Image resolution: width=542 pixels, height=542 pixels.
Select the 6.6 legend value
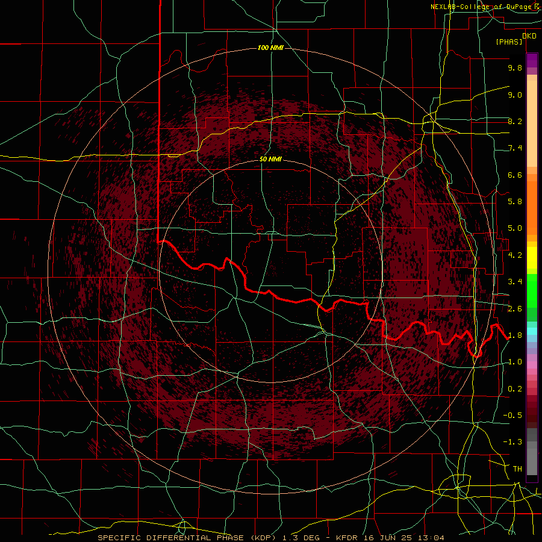pyautogui.click(x=515, y=175)
